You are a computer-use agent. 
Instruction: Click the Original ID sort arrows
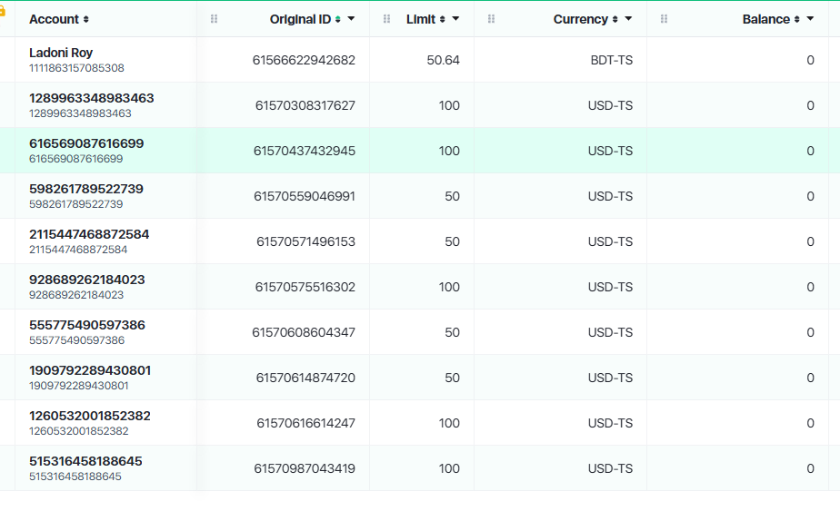338,19
